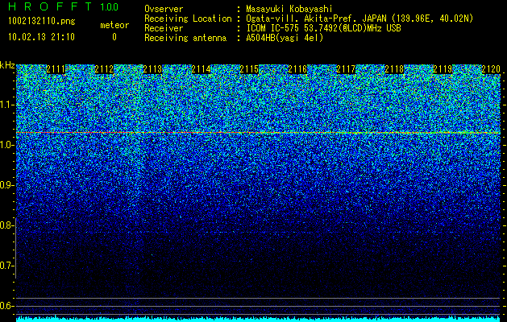Click the gray vertical bar beside the 0.8 label
507x322 pixels.
click(x=15, y=248)
